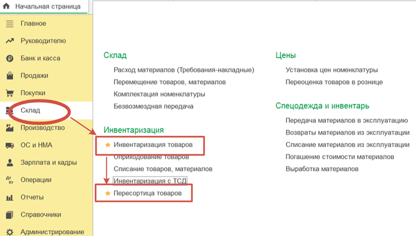Viewport: 416px width, 236px height.
Task: Open Расход материалов (Требования-накладные)
Action: point(184,70)
